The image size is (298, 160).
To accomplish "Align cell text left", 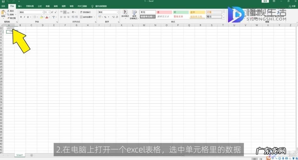I will (x=61, y=17).
